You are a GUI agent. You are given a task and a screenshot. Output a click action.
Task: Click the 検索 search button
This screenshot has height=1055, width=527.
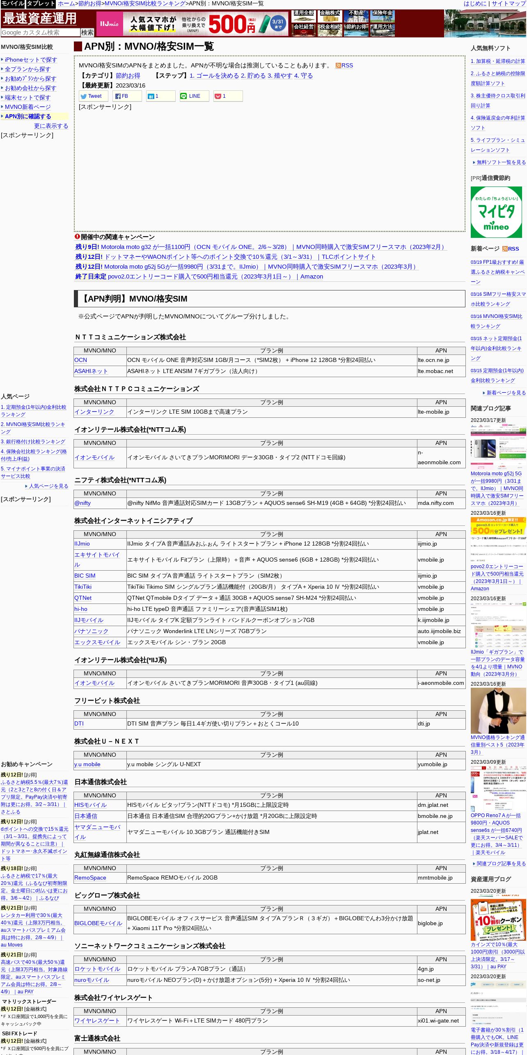click(x=87, y=32)
